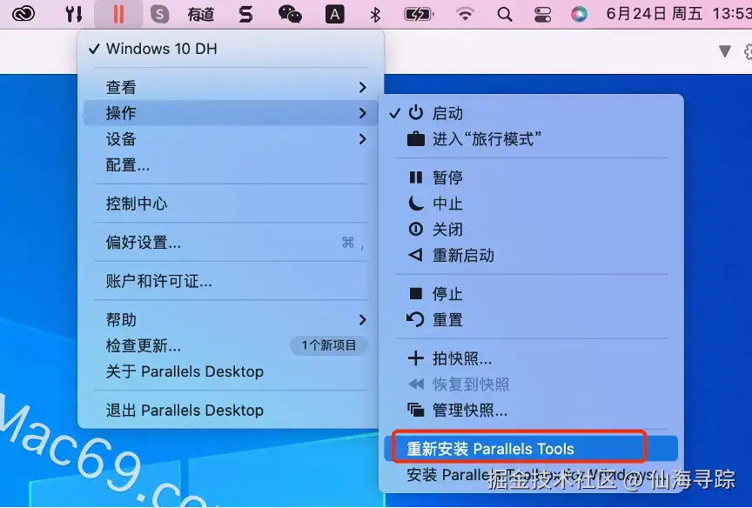Click the 恢复到快照 item
The height and width of the screenshot is (508, 752).
coord(531,384)
